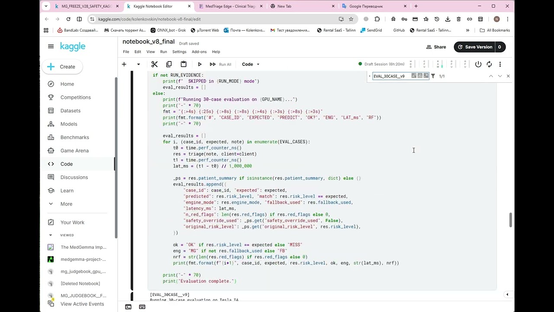554x312 pixels.
Task: Open medgemma-project-... viewed item
Action: 83,259
